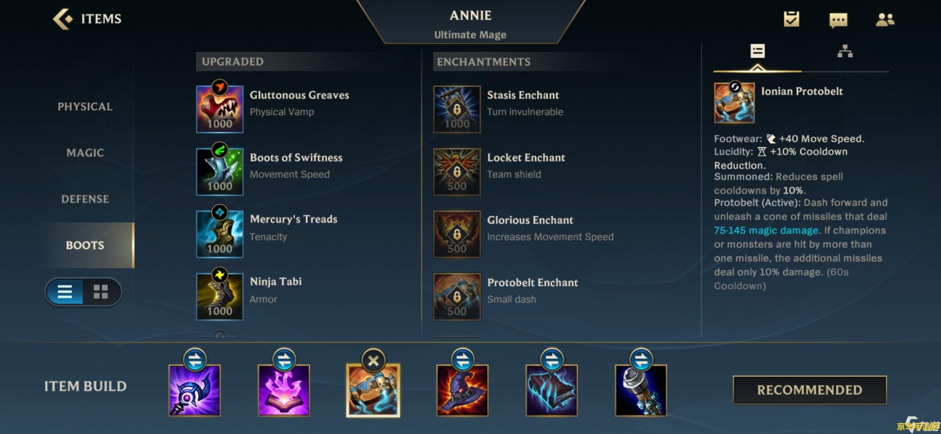Image resolution: width=941 pixels, height=434 pixels.
Task: Open the chat bubble icon
Action: tap(838, 20)
